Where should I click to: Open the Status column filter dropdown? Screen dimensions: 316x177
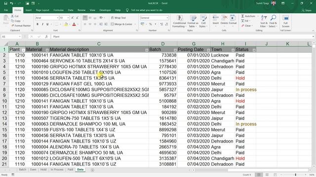point(254,50)
